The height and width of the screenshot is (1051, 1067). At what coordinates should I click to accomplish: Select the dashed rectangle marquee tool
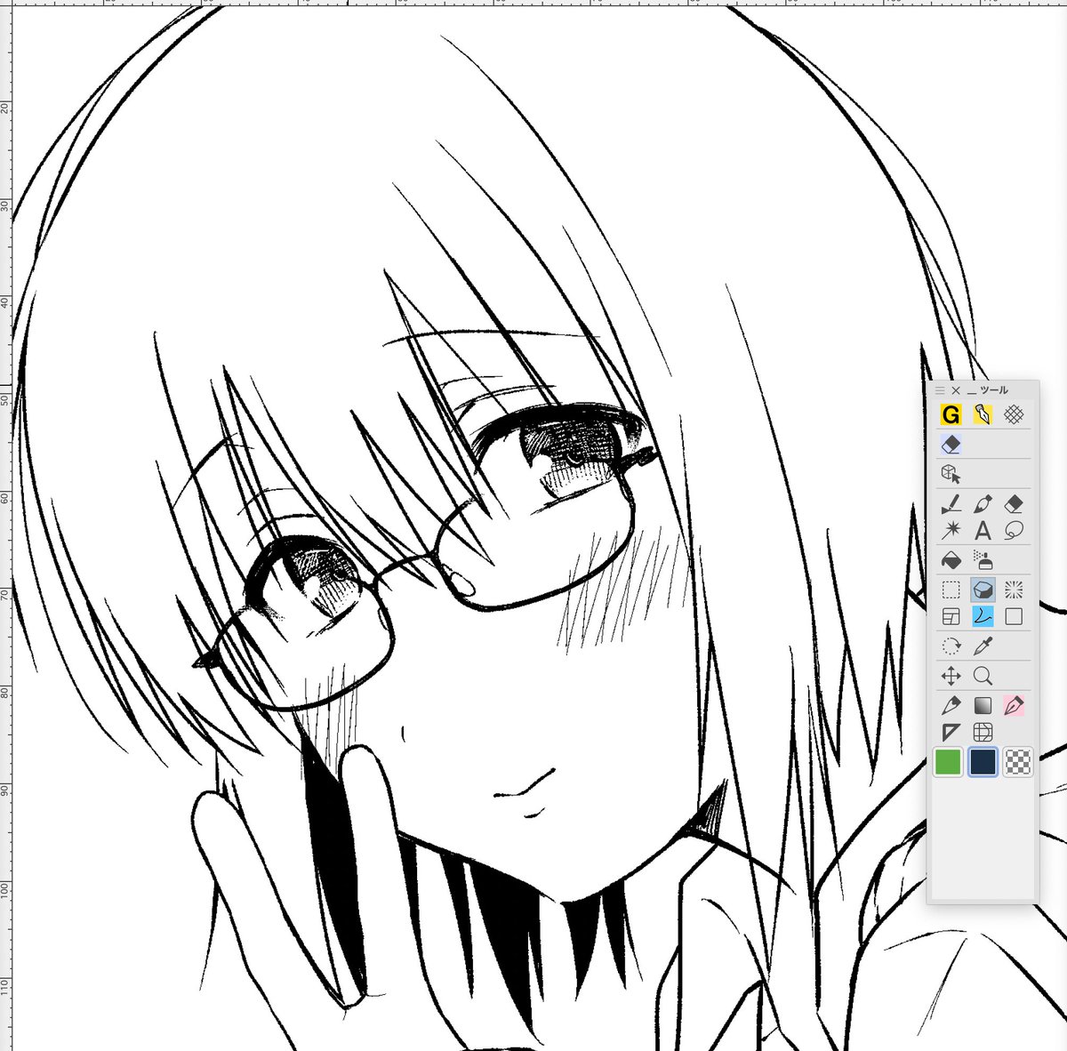tap(951, 590)
